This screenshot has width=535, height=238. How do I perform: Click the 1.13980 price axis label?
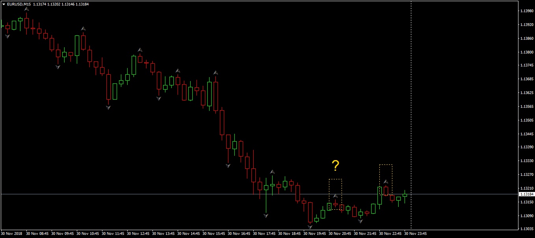point(527,11)
